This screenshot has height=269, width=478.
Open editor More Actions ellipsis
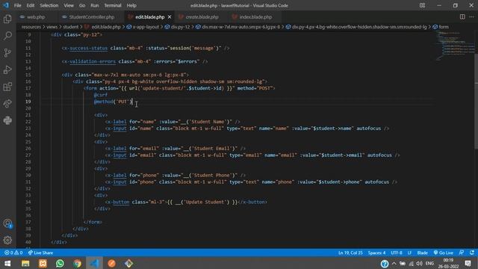(x=471, y=16)
